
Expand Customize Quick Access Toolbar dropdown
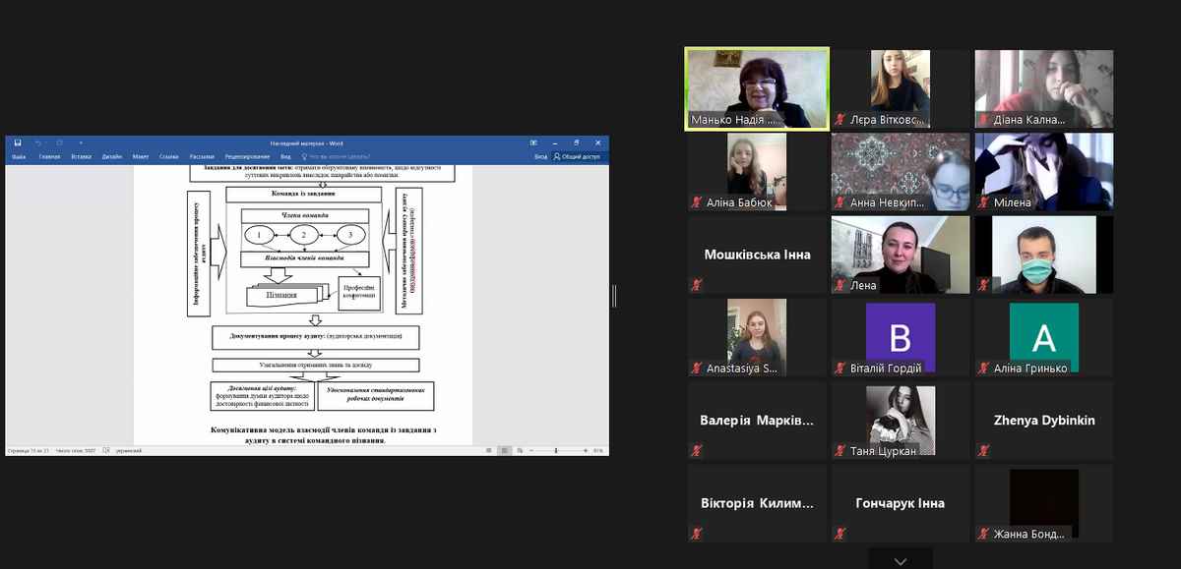click(81, 142)
